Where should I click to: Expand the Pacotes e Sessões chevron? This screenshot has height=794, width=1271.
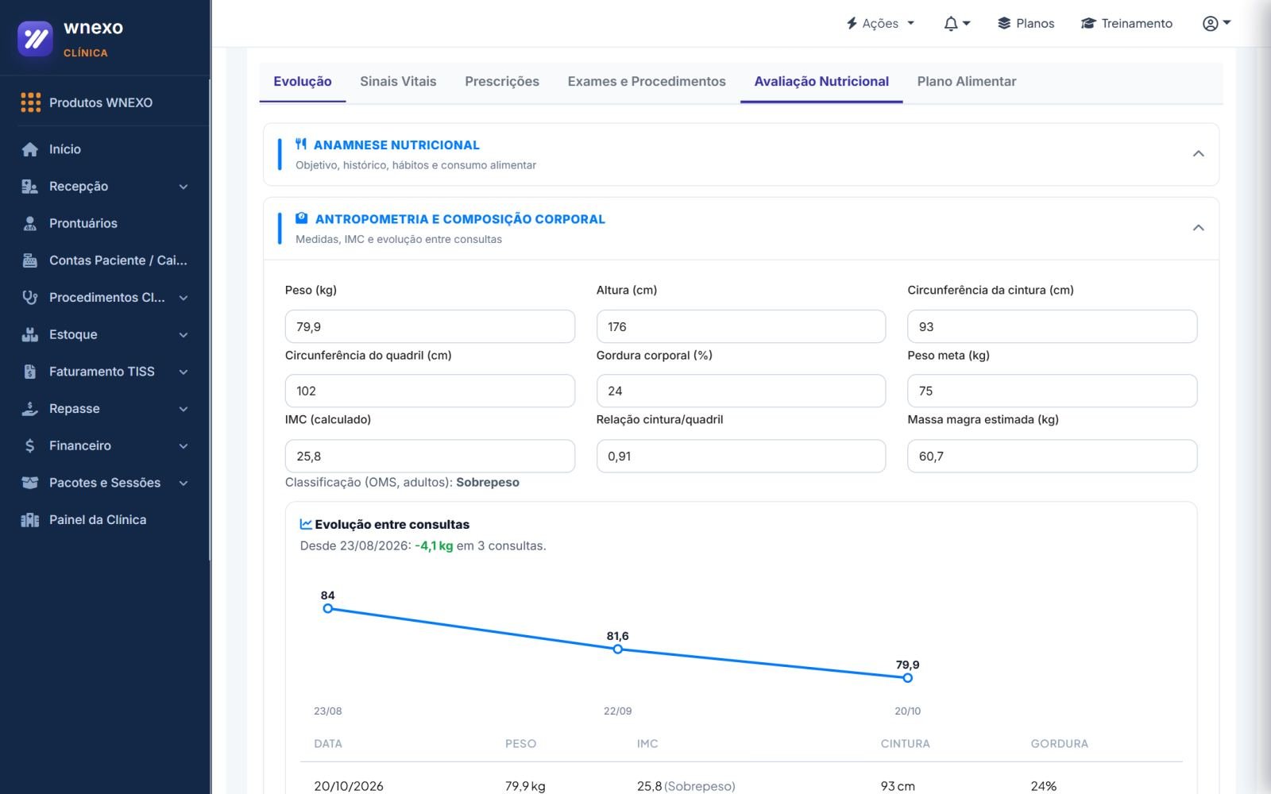pos(184,483)
